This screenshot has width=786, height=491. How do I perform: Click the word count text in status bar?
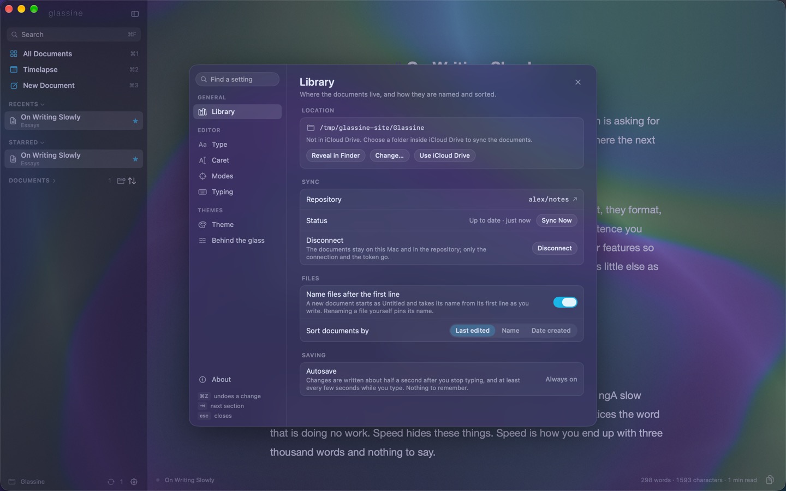656,480
